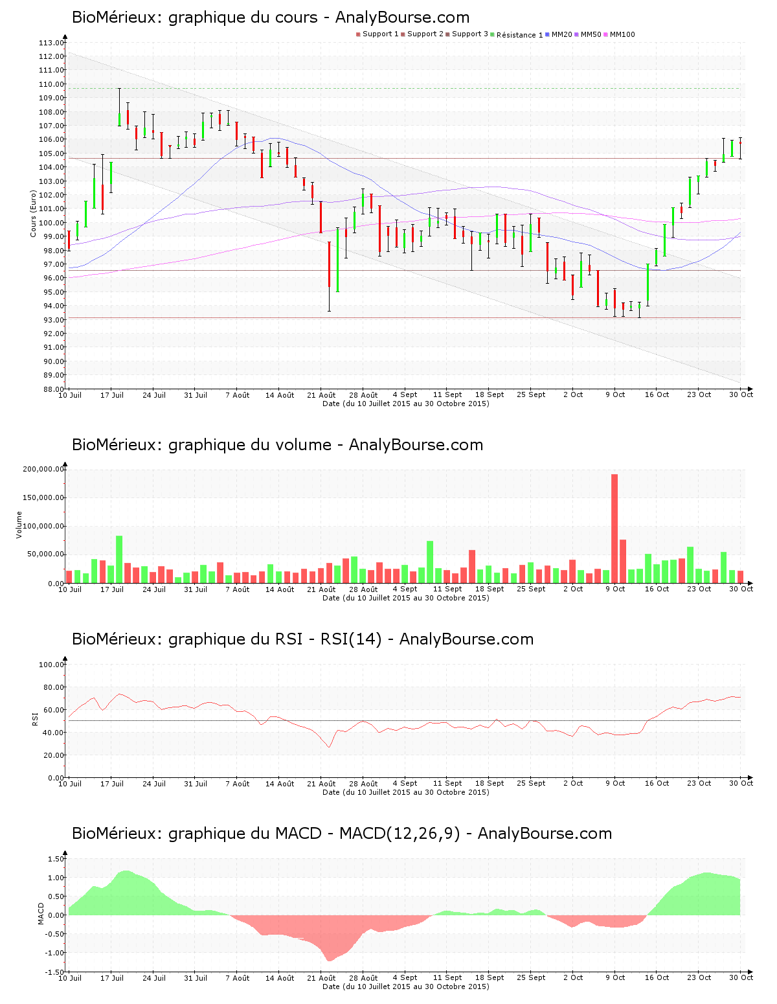Click the green dashed resistance line at 109.70
This screenshot has width=777, height=1004.
tap(404, 88)
